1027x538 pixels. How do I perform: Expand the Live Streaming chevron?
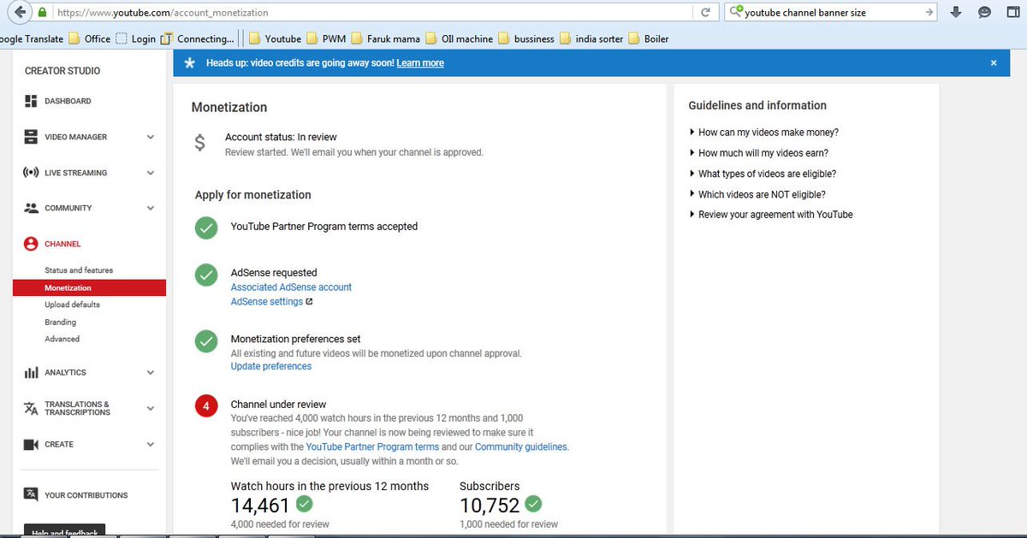pos(151,173)
